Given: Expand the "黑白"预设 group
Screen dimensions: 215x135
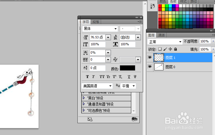Looking at the screenshot, I should pos(84,98).
